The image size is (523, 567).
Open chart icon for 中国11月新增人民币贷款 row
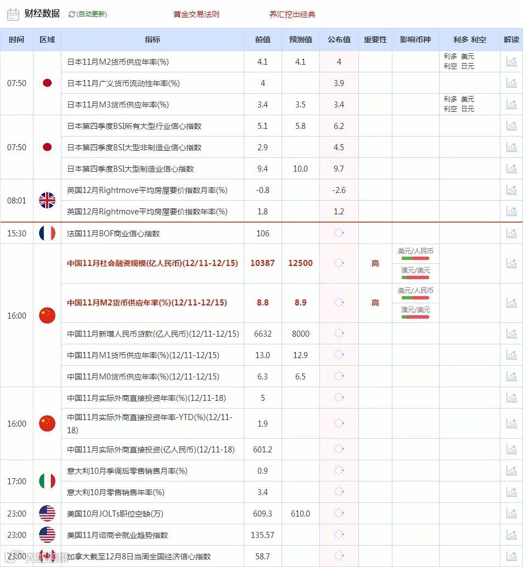click(511, 333)
